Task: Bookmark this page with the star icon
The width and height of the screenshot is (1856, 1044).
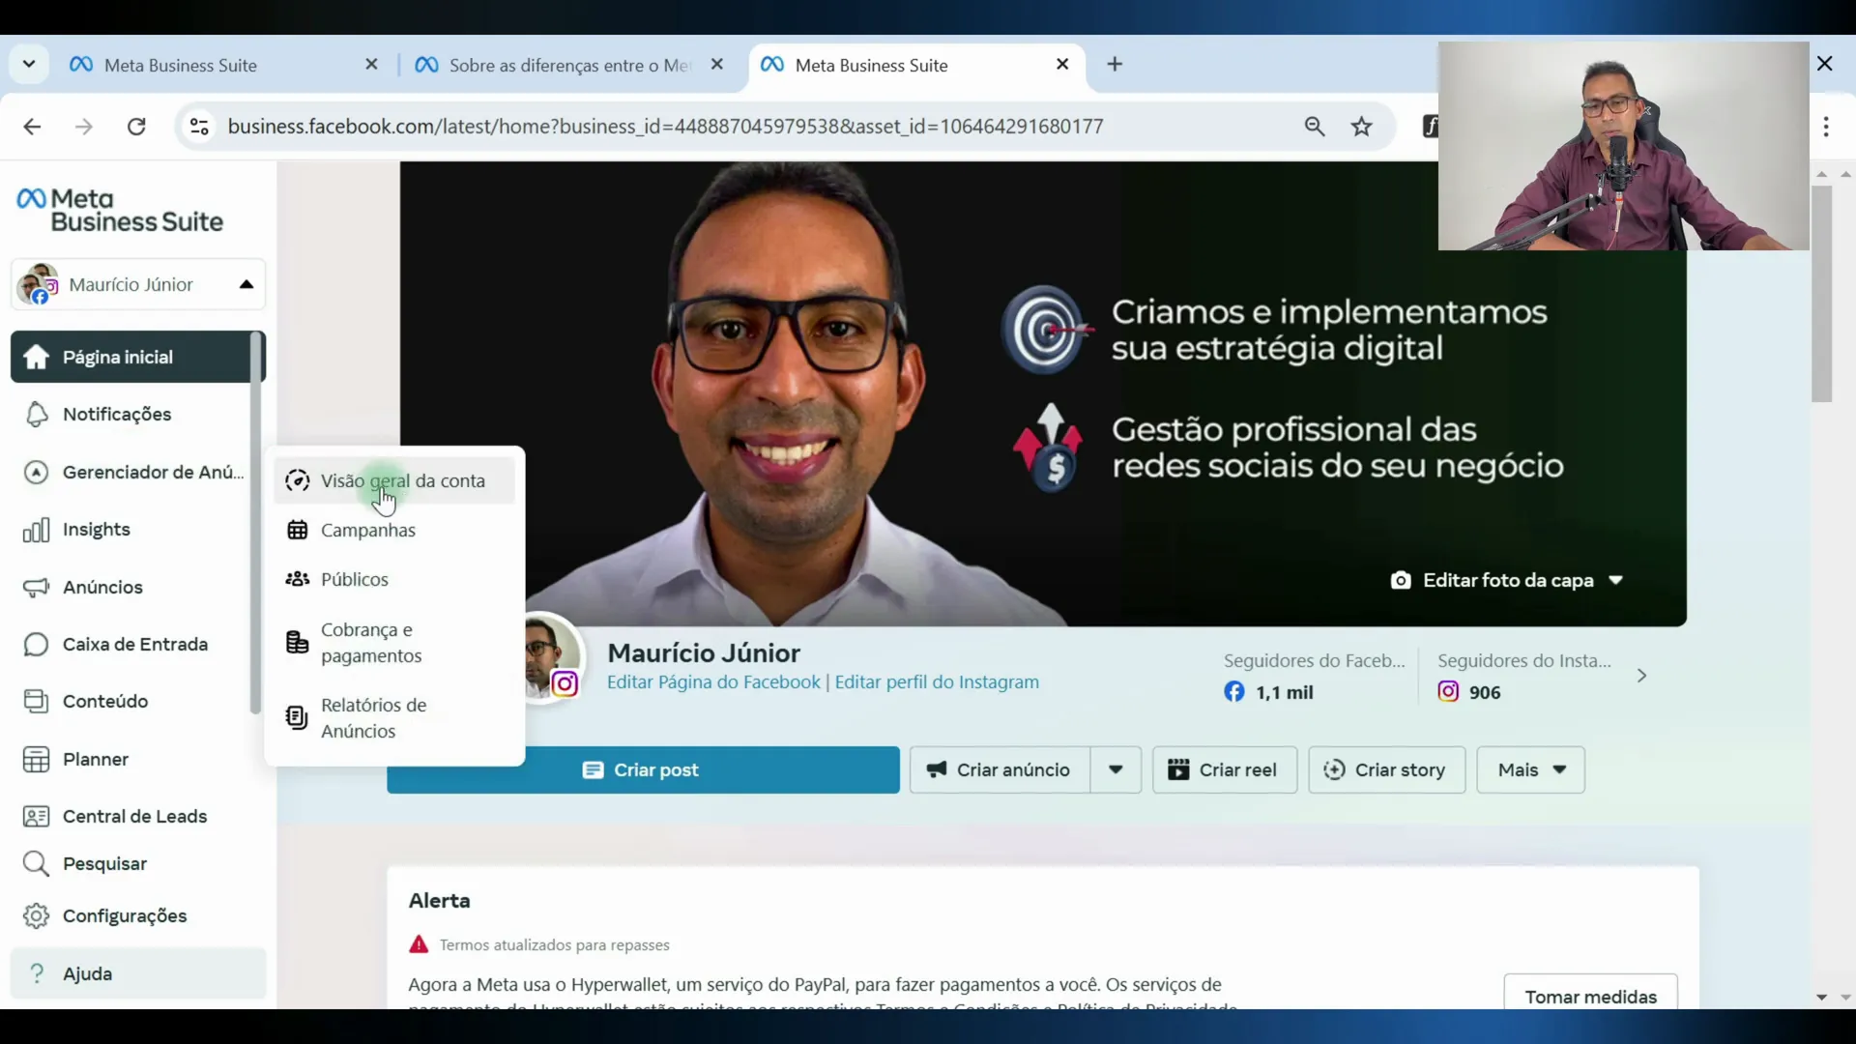Action: pyautogui.click(x=1362, y=127)
